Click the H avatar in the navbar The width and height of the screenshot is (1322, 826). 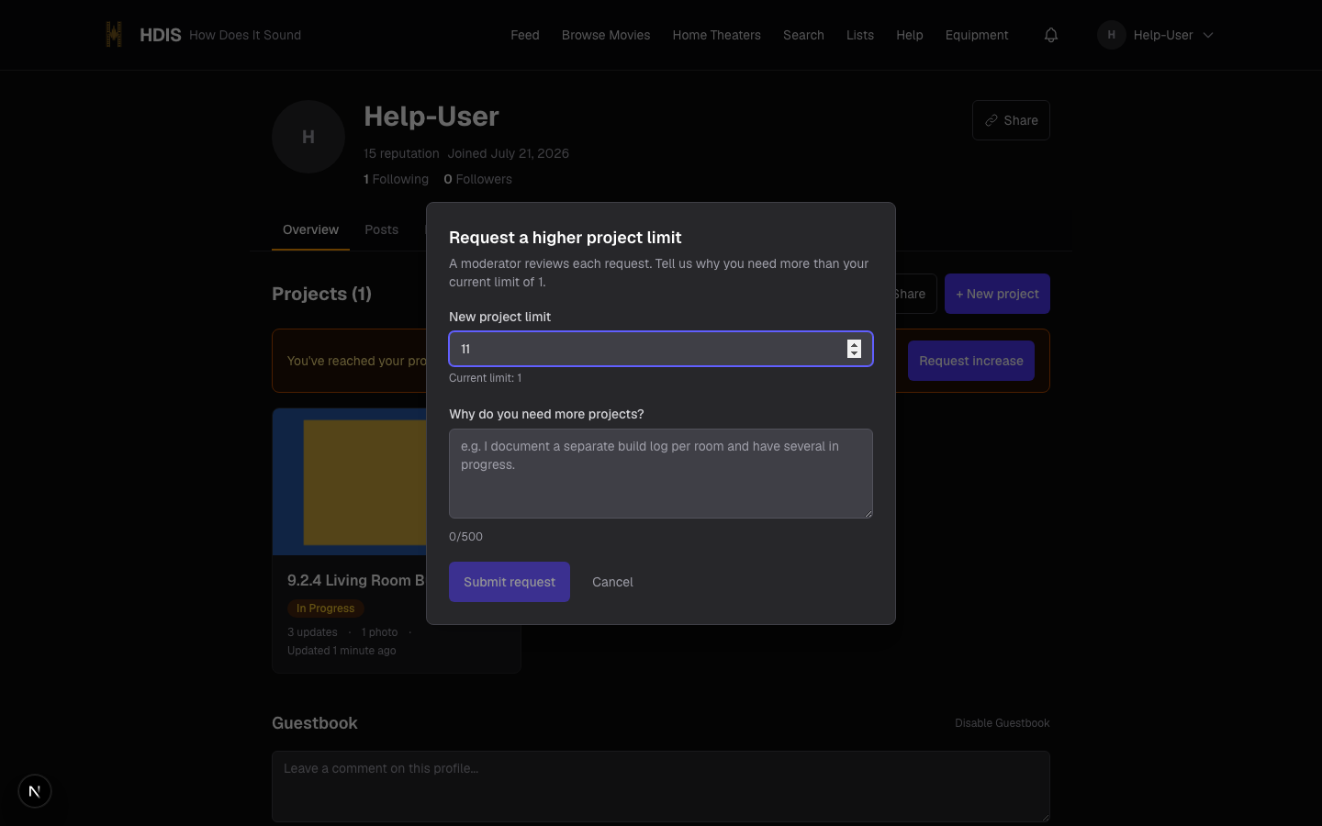(1112, 35)
